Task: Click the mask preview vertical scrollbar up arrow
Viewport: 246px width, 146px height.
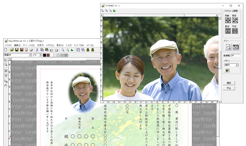Action: (220, 18)
